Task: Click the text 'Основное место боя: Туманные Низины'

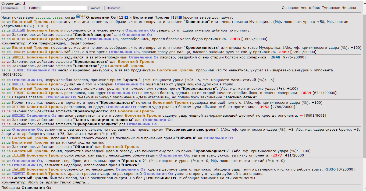Action: click(x=319, y=8)
